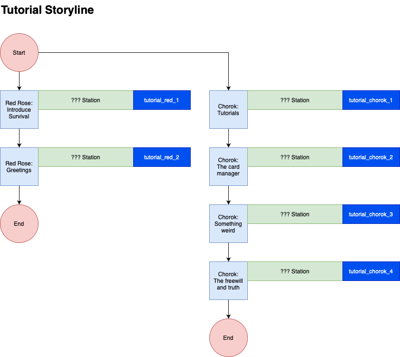Click the tutorial_chorok_1 blue label
The image size is (400, 357).
coord(371,100)
